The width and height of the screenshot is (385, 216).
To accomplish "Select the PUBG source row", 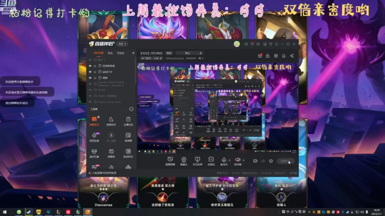I will [x=112, y=96].
